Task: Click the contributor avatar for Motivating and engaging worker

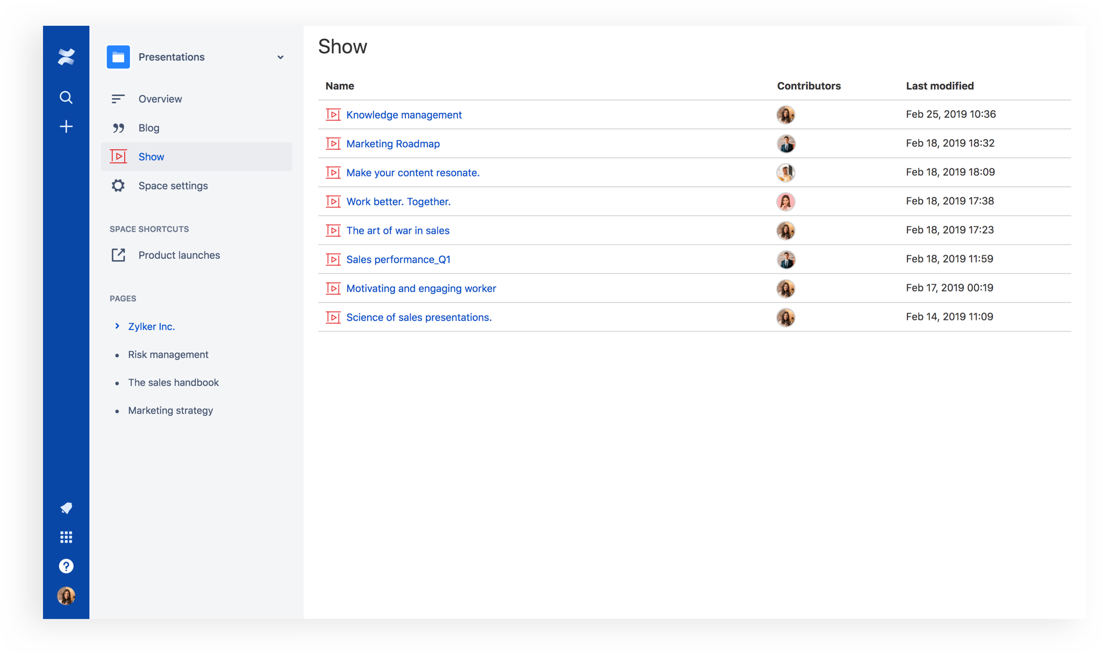Action: coord(784,288)
